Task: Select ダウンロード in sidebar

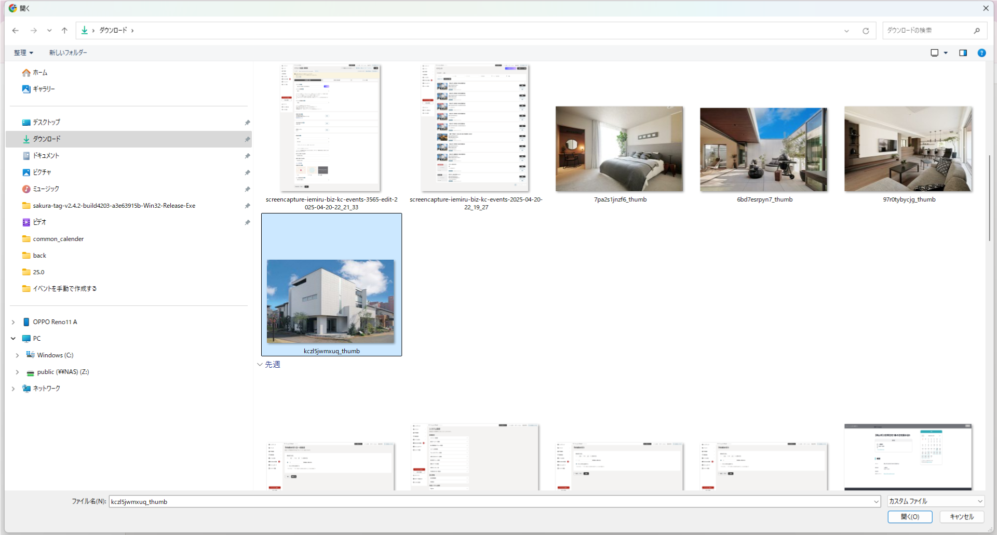Action: click(128, 139)
